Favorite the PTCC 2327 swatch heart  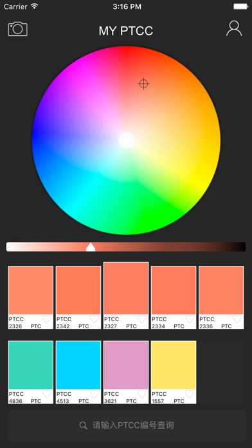point(142,319)
